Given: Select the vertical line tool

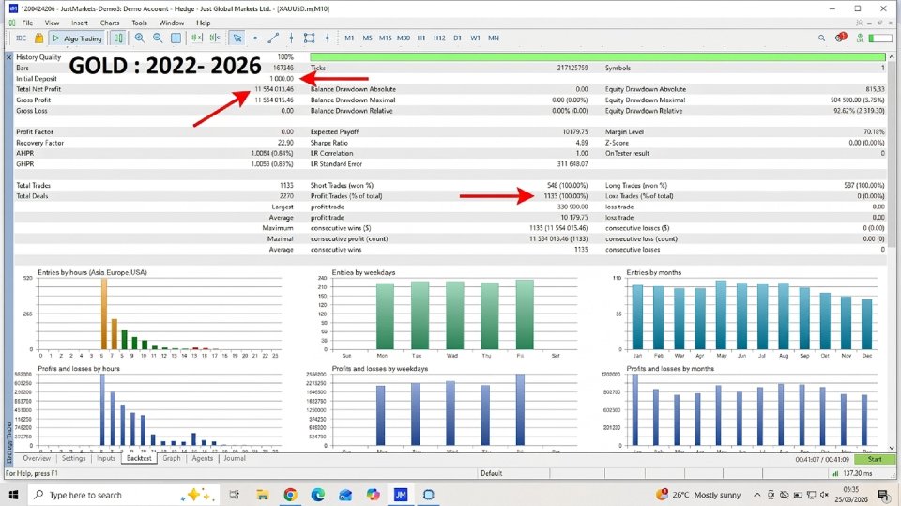Looking at the screenshot, I should 291,38.
